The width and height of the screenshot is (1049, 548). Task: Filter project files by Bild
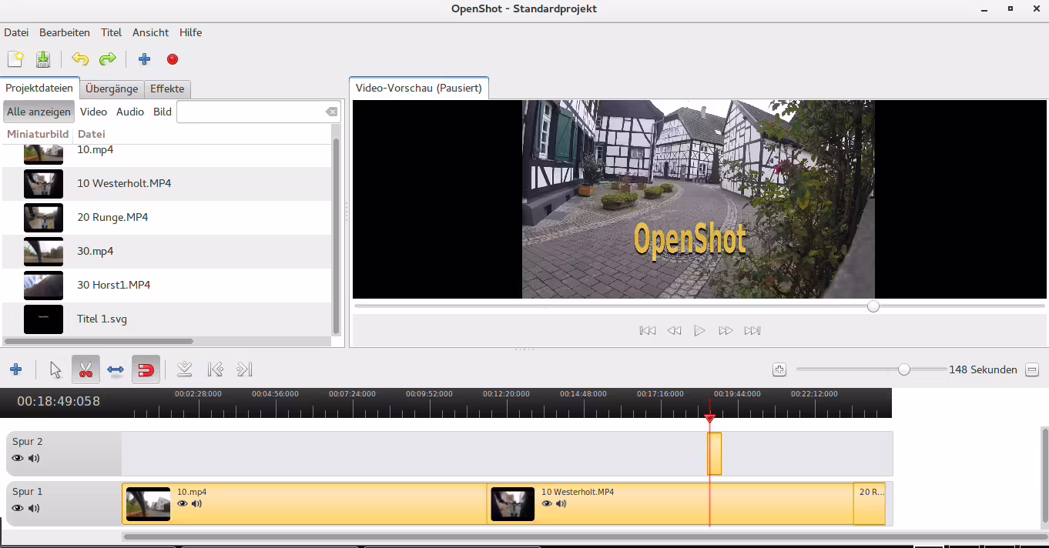[163, 112]
